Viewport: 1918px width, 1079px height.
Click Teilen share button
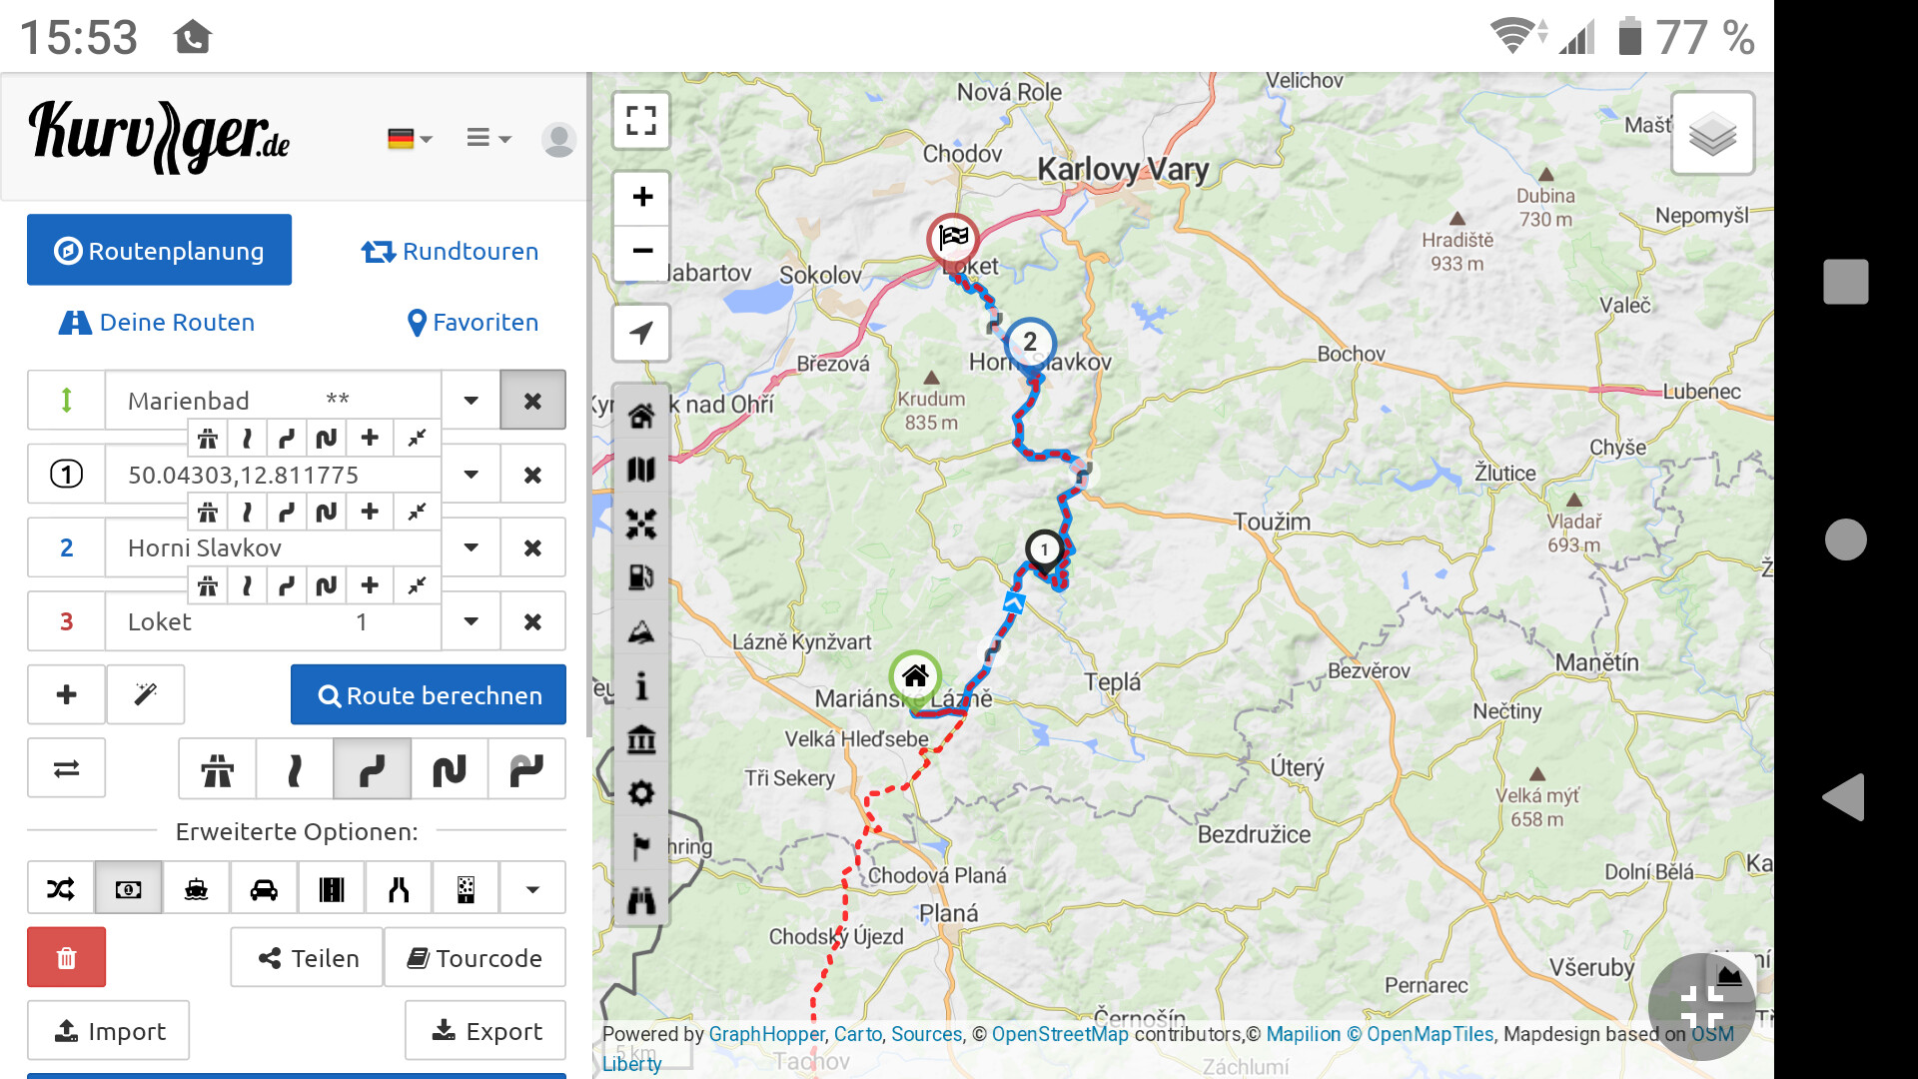(x=307, y=958)
